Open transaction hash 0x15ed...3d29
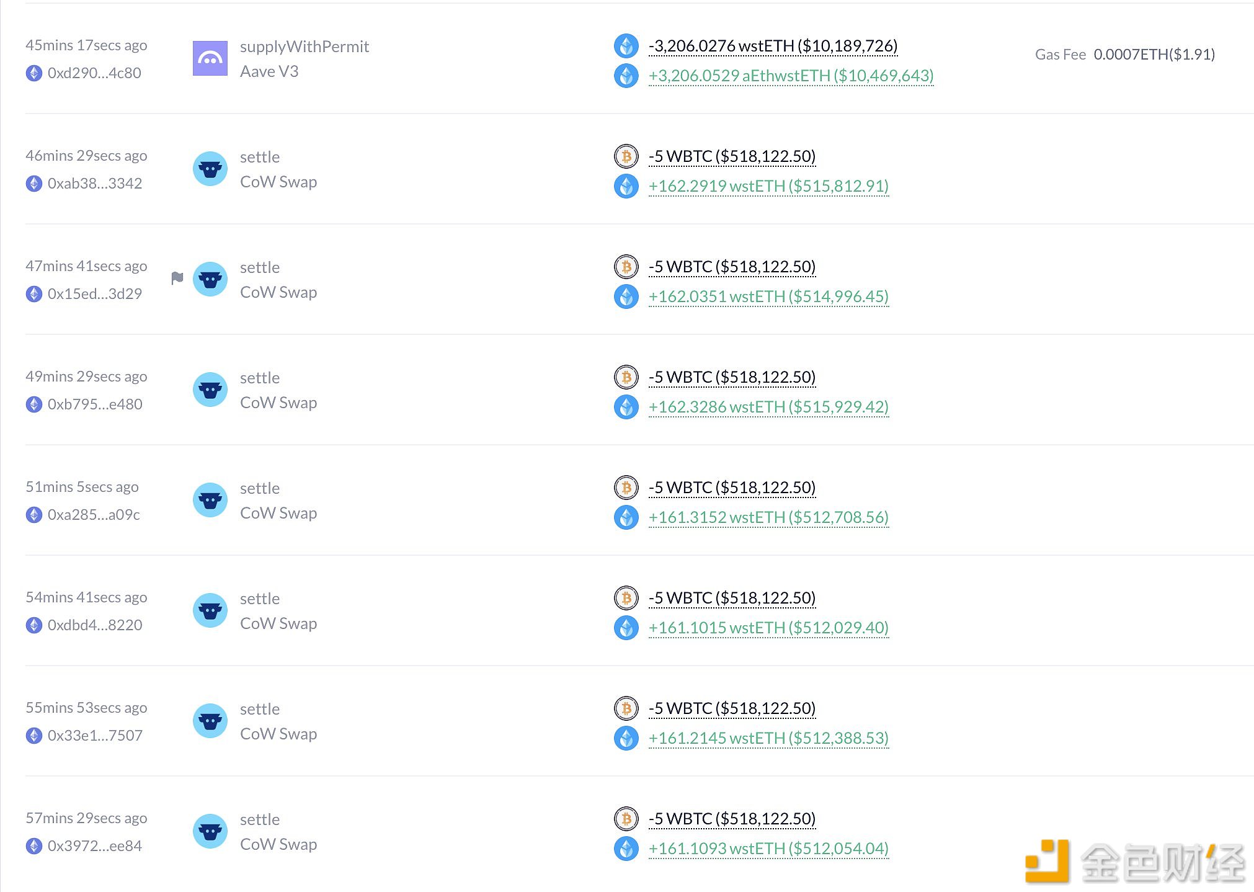The height and width of the screenshot is (892, 1254). pos(95,294)
